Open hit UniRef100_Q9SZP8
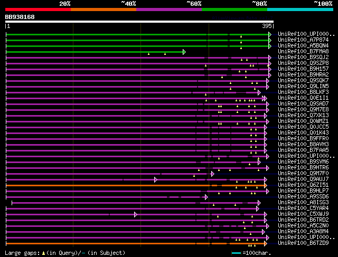 (303, 63)
